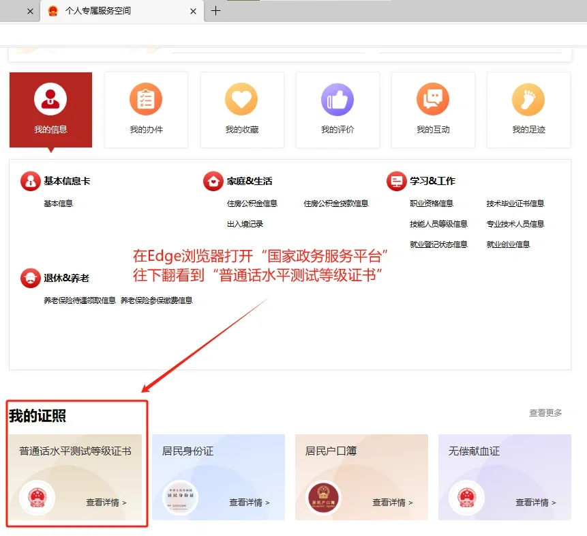Click the 家庭&生活 house icon
This screenshot has height=536, width=587.
(213, 182)
